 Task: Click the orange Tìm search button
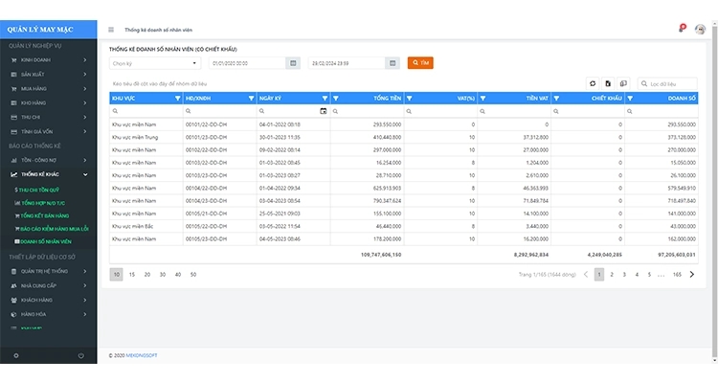(420, 63)
